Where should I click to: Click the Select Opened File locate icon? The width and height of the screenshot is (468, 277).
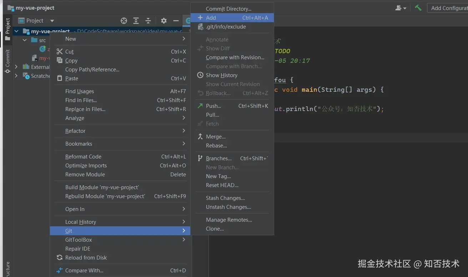coord(124,21)
